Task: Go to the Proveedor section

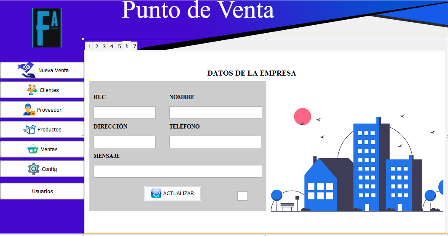Action: 42,110
